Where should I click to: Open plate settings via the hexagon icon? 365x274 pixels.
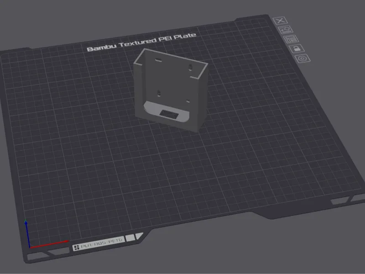click(x=302, y=58)
